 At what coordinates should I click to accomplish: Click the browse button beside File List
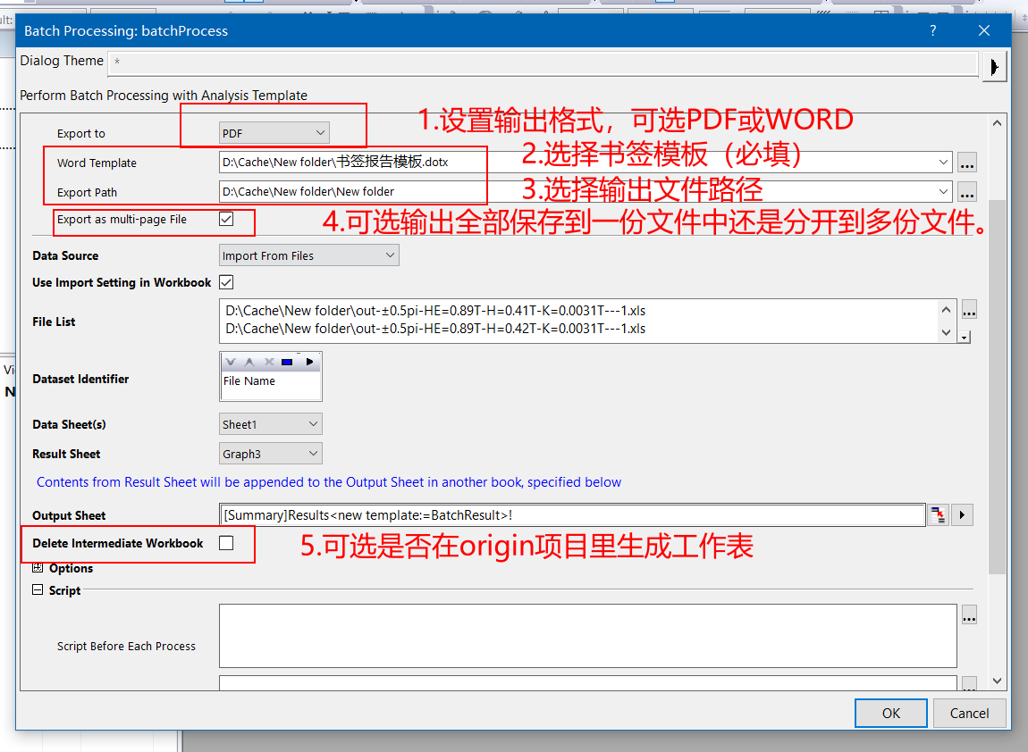click(971, 310)
